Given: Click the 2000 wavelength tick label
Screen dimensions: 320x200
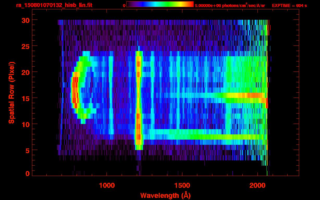Looking at the screenshot, I should pyautogui.click(x=257, y=185).
